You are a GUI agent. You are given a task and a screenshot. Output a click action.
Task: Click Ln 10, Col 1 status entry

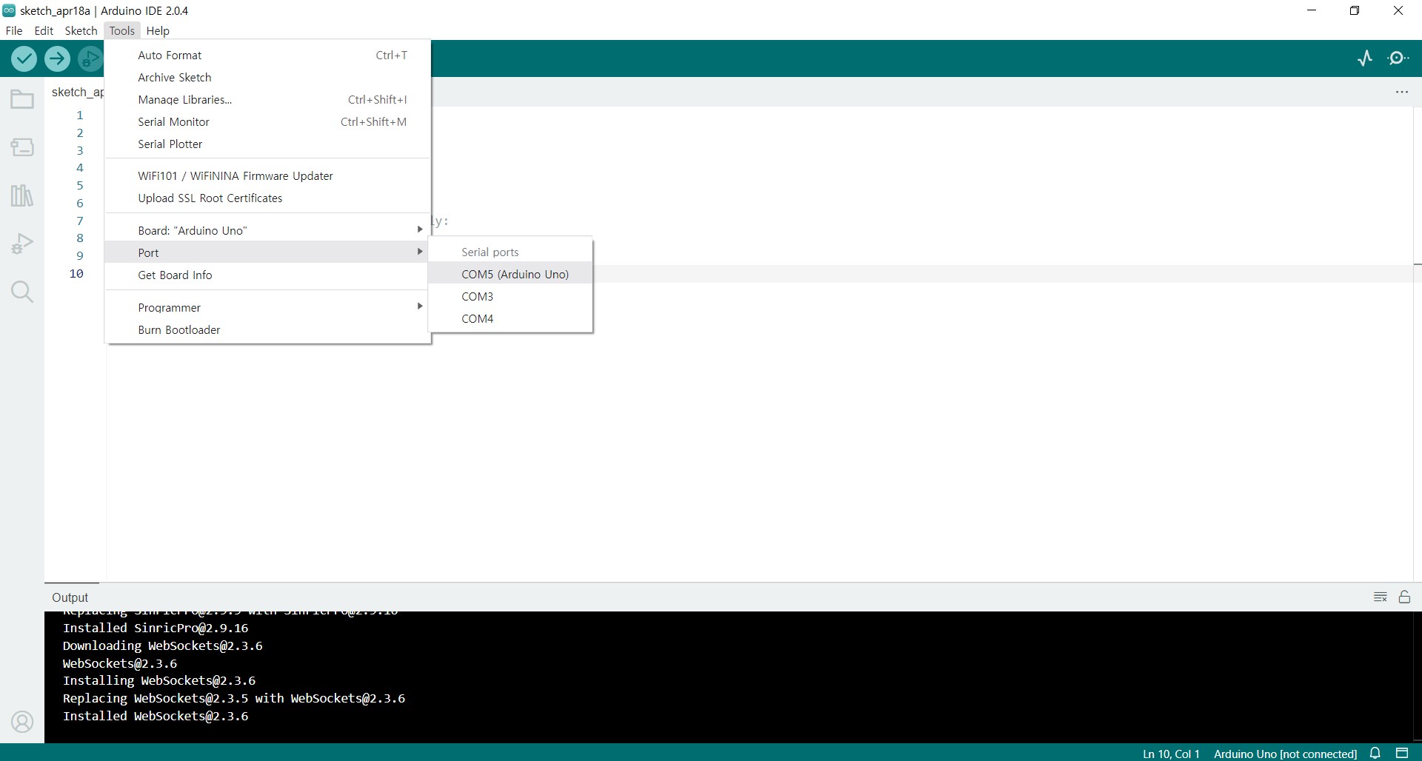click(1170, 754)
